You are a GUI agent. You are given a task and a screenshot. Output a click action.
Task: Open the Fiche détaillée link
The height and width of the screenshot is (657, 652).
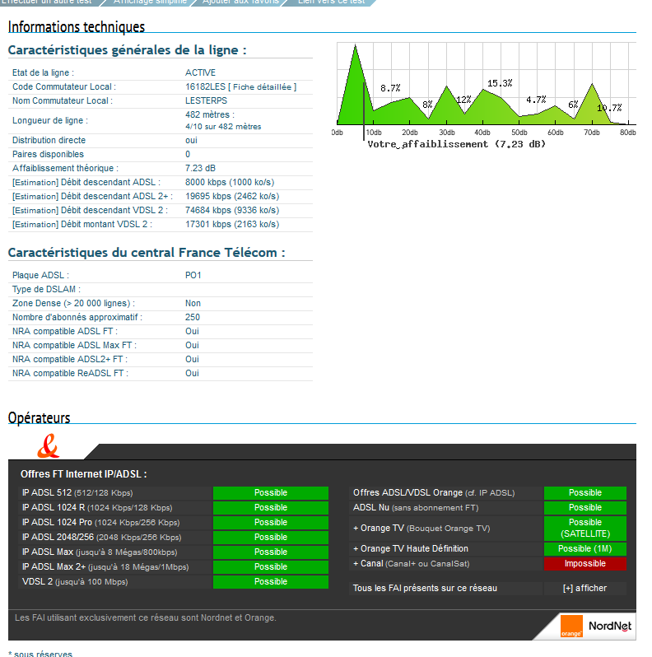[262, 86]
